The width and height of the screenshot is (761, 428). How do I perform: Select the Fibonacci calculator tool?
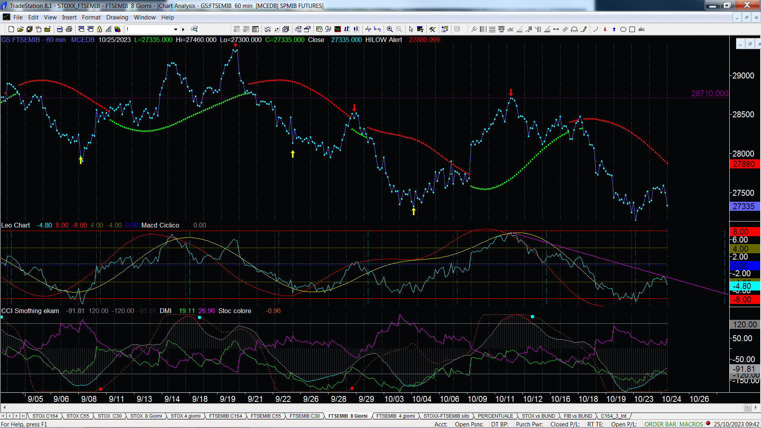[x=501, y=29]
